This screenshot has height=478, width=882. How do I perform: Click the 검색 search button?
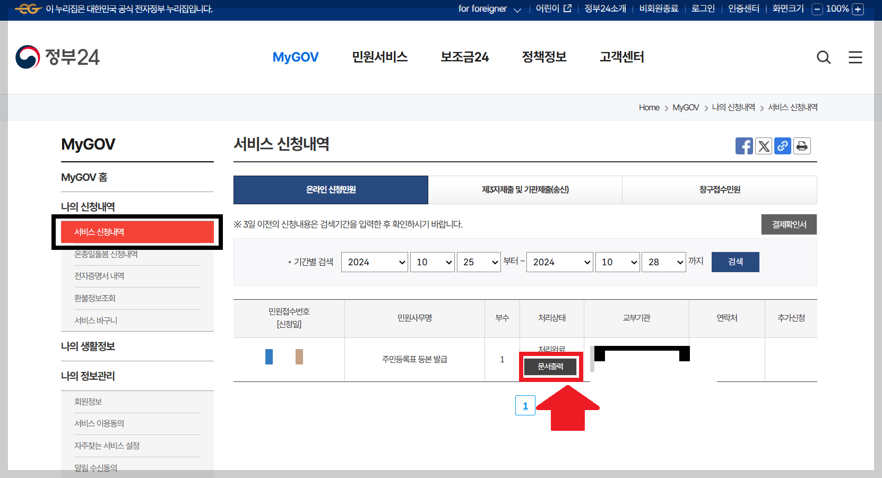pyautogui.click(x=735, y=262)
